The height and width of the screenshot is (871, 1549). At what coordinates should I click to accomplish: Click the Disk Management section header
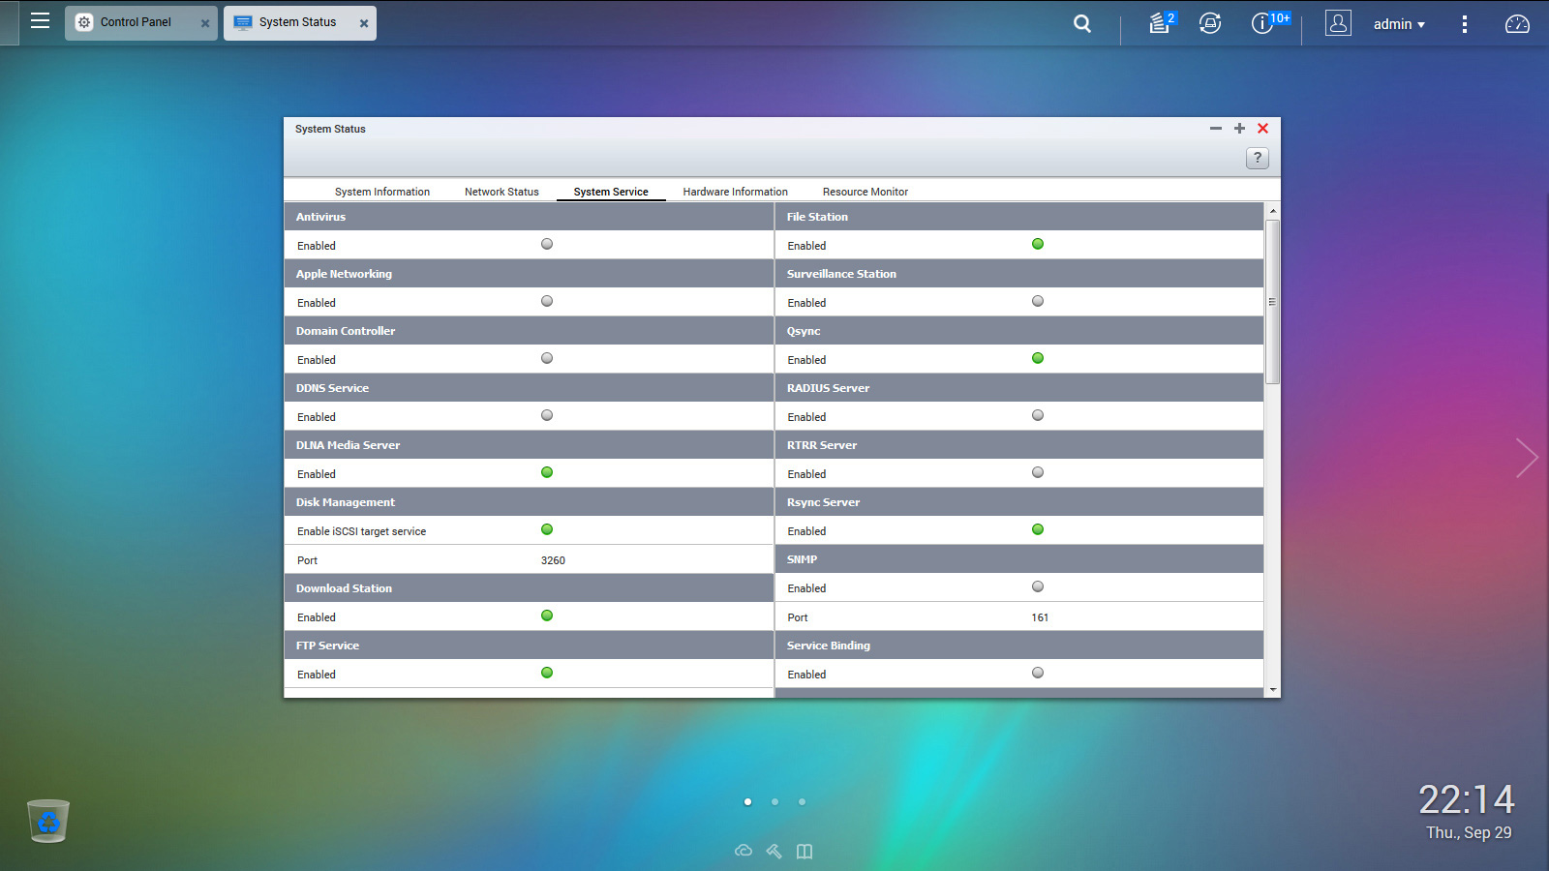(x=529, y=502)
